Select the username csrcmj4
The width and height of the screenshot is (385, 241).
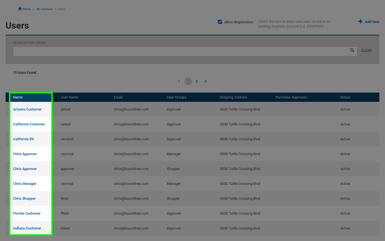67,154
